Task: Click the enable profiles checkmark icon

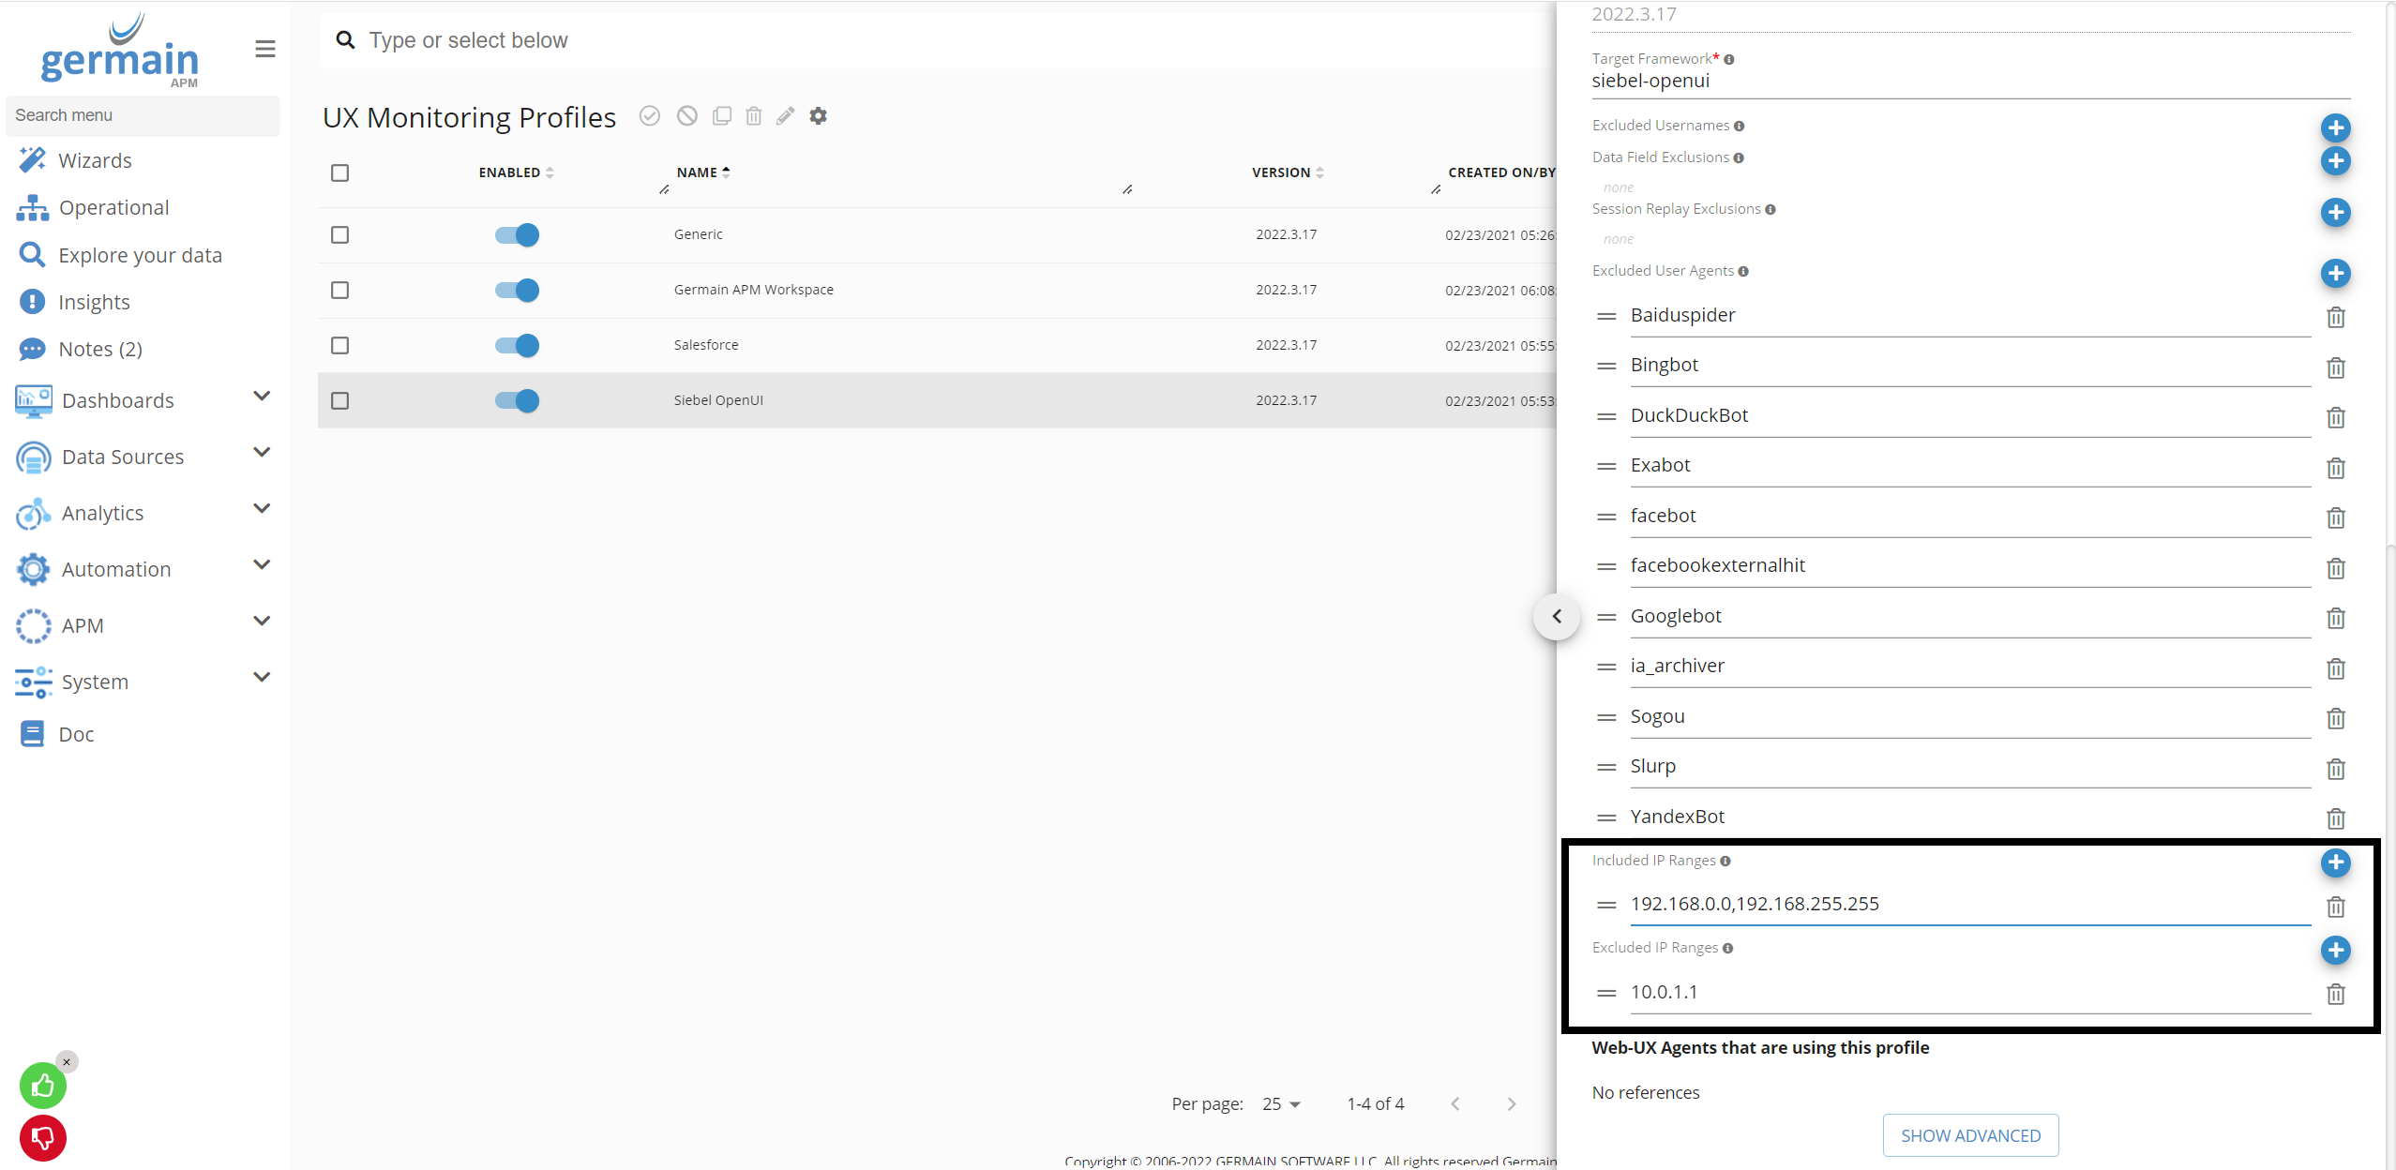Action: click(649, 116)
